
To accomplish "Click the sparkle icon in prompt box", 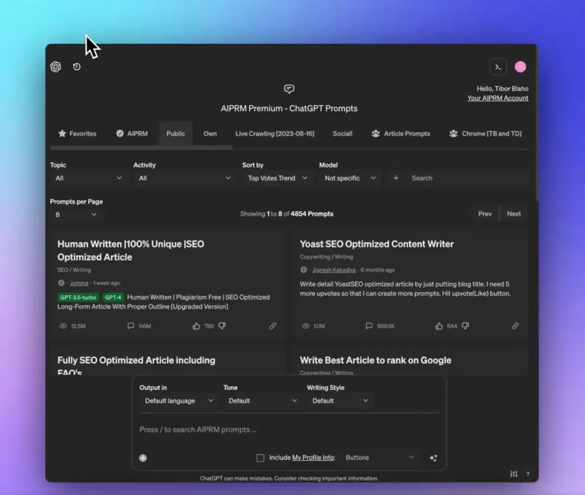I will 433,458.
